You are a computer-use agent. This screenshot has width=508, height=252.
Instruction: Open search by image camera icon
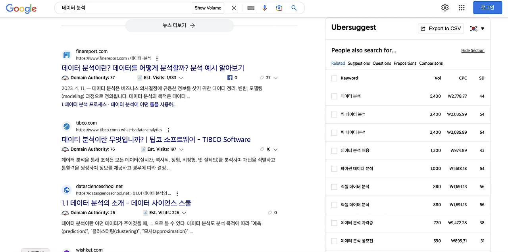(x=279, y=8)
